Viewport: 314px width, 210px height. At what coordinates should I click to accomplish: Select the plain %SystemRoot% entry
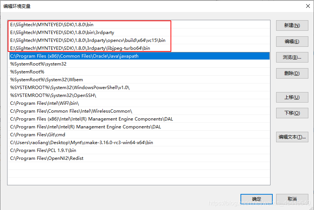[x=140, y=72]
